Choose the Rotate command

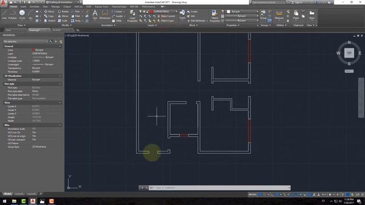click(63, 11)
